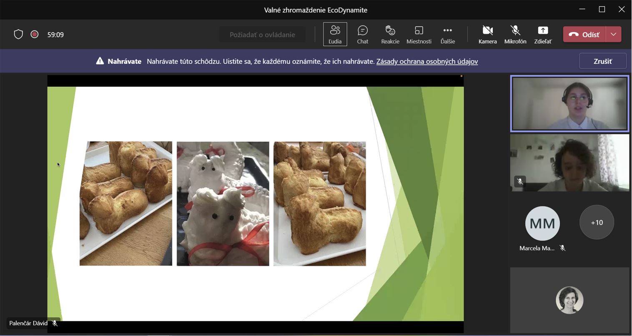This screenshot has height=336, width=632.
Task: Click the MM avatar of Marcela
Action: coord(542,223)
